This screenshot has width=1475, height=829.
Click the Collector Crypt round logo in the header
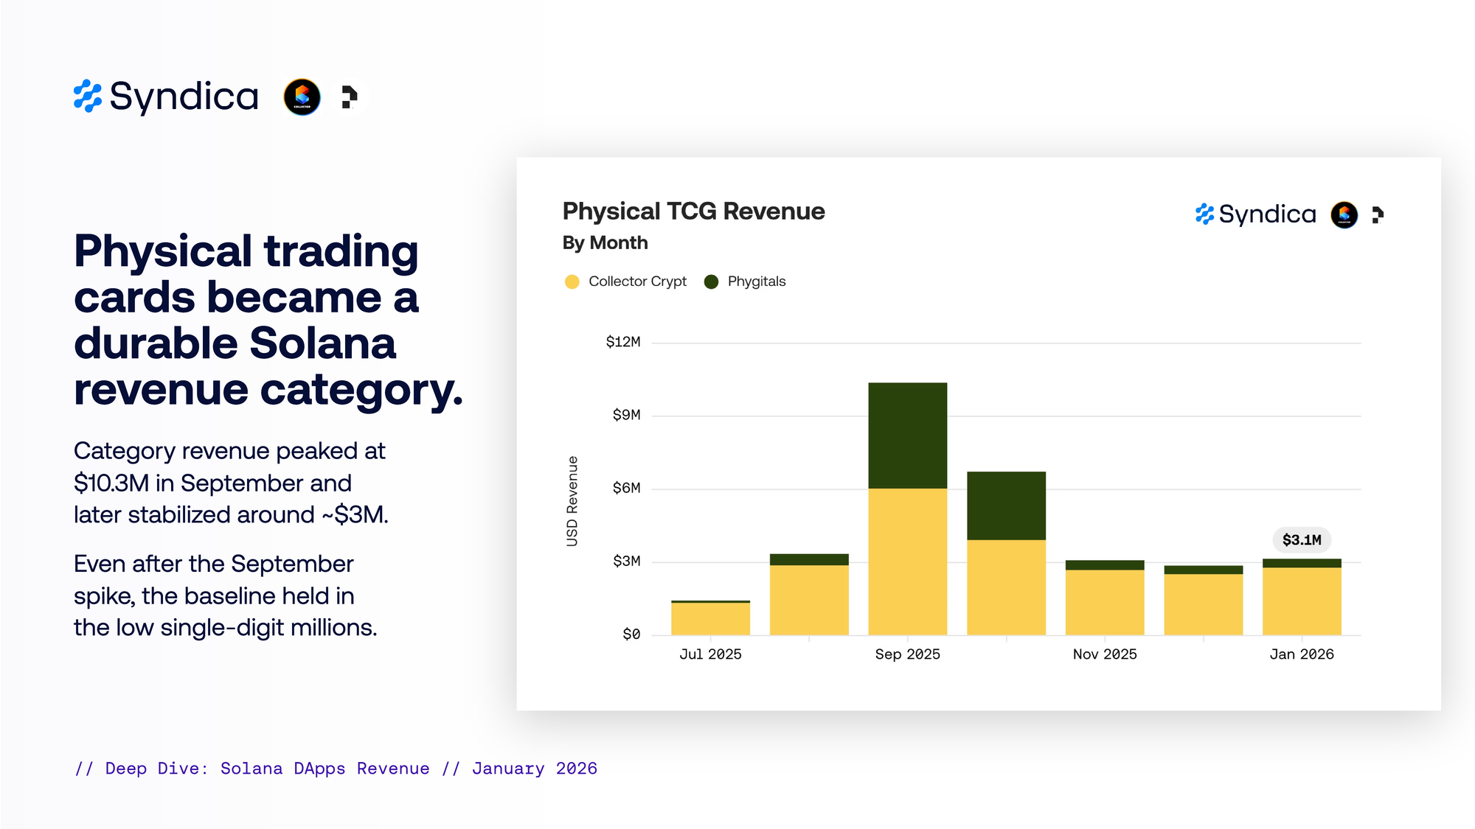(302, 97)
